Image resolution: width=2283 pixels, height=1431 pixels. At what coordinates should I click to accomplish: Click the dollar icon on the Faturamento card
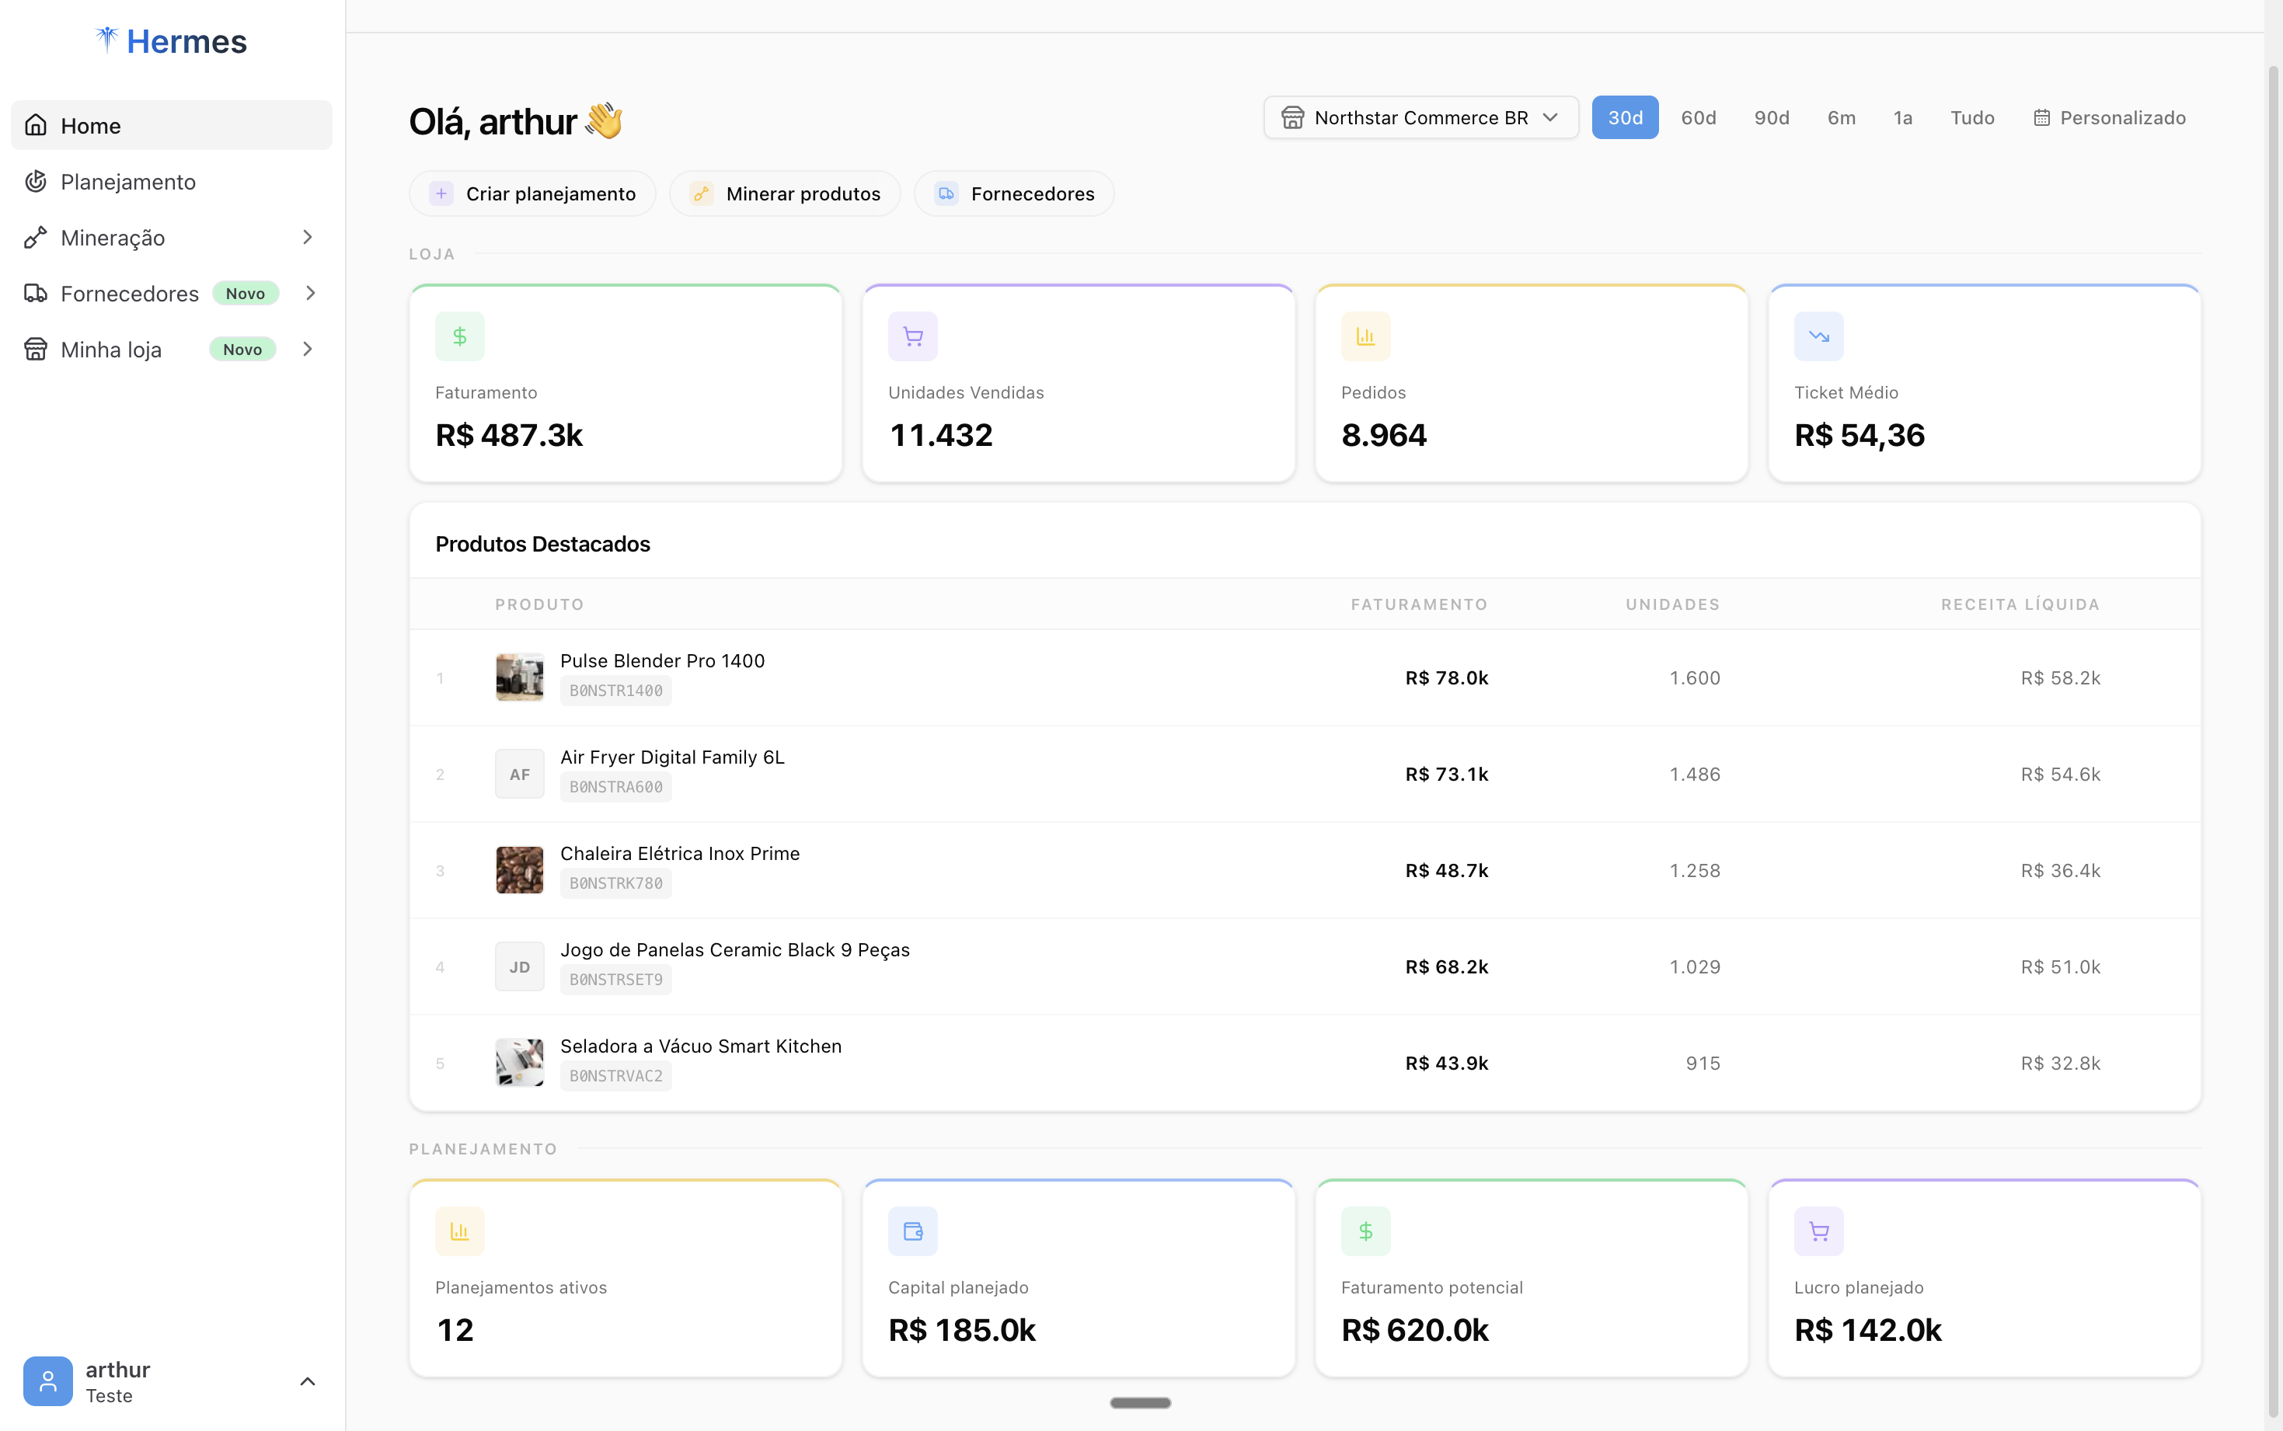(459, 335)
